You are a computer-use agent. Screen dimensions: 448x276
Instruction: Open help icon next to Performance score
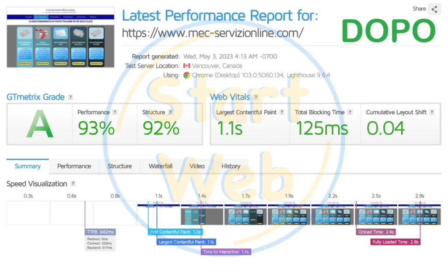click(115, 112)
